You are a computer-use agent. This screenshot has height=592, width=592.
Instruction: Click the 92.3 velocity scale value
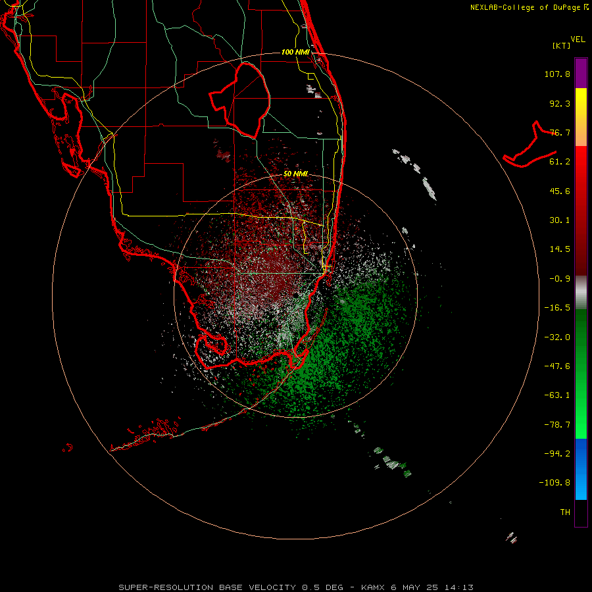tap(560, 103)
